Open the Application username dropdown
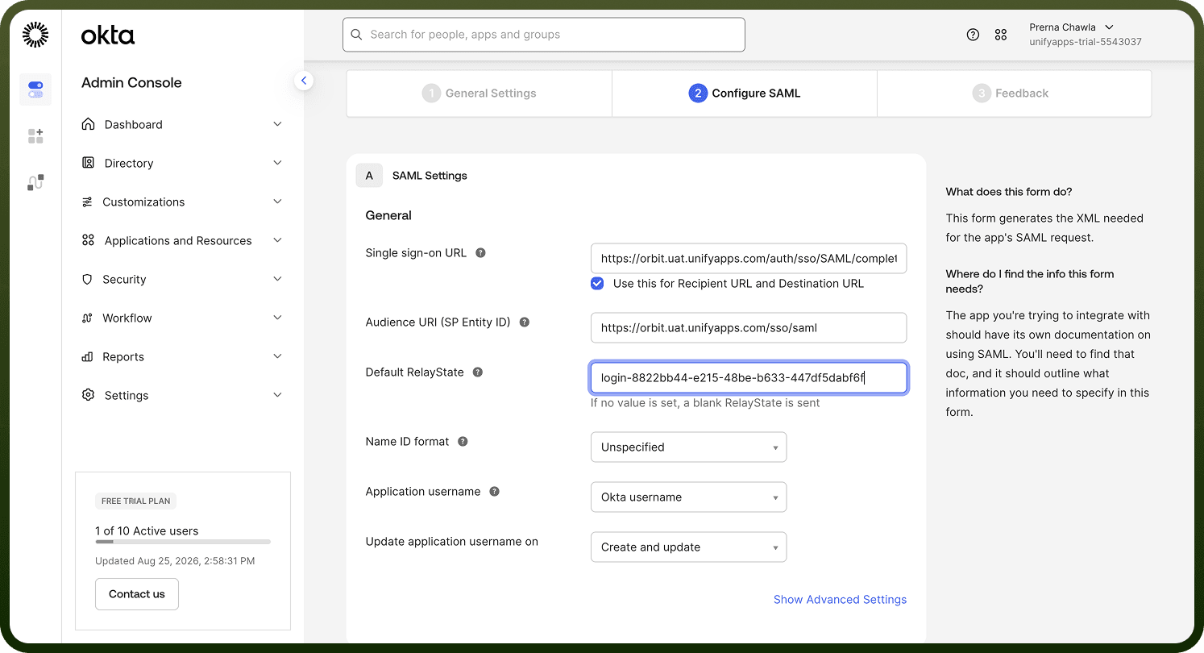This screenshot has height=653, width=1204. coord(688,497)
